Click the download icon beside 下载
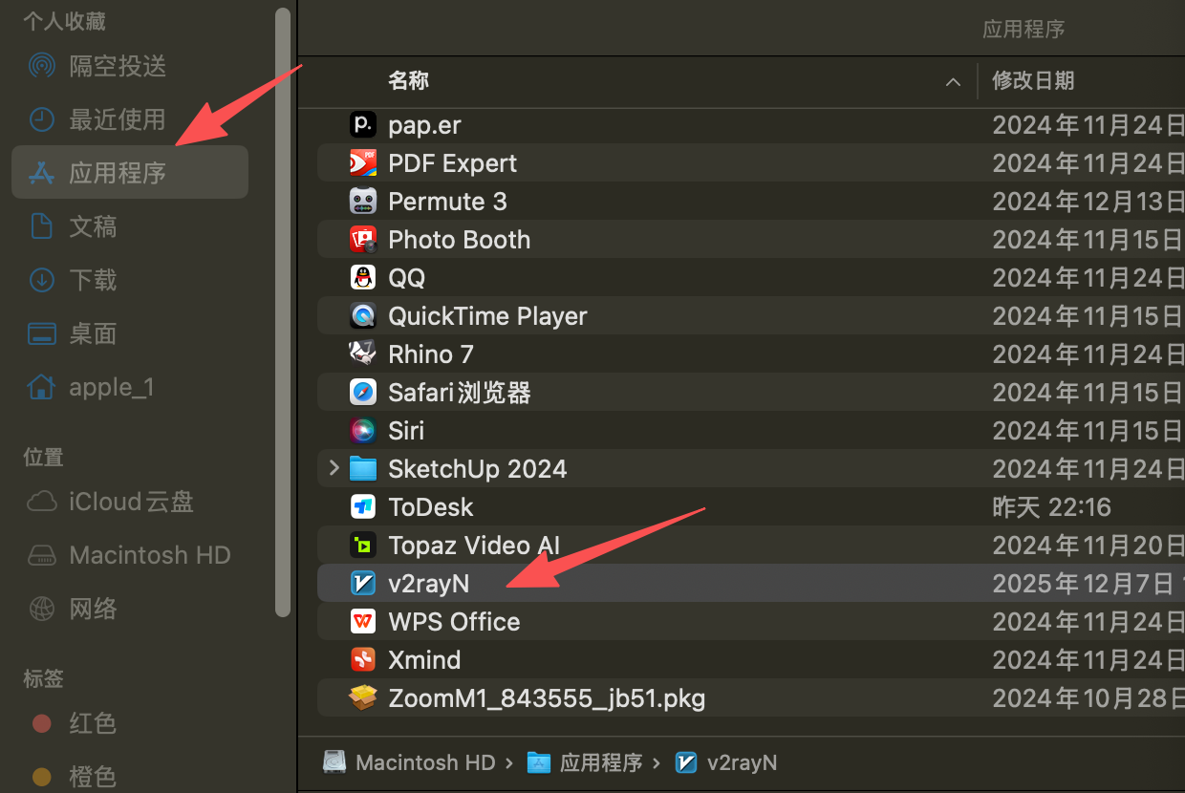1185x793 pixels. 42,280
